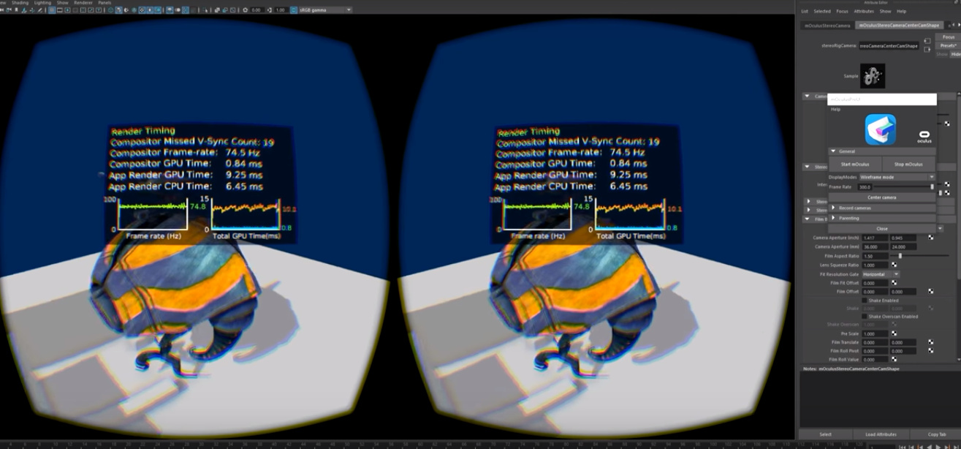Collapse the Stereo section arrow in Attribute Editor
This screenshot has height=449, width=961.
click(x=807, y=167)
